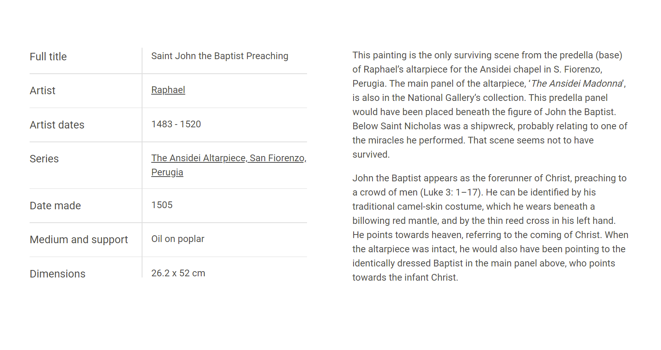Image resolution: width=661 pixels, height=350 pixels.
Task: Click the Date made label
Action: point(55,206)
